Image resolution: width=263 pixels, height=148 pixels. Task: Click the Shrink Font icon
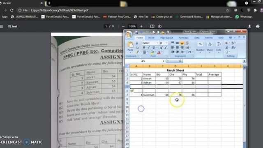(165, 48)
